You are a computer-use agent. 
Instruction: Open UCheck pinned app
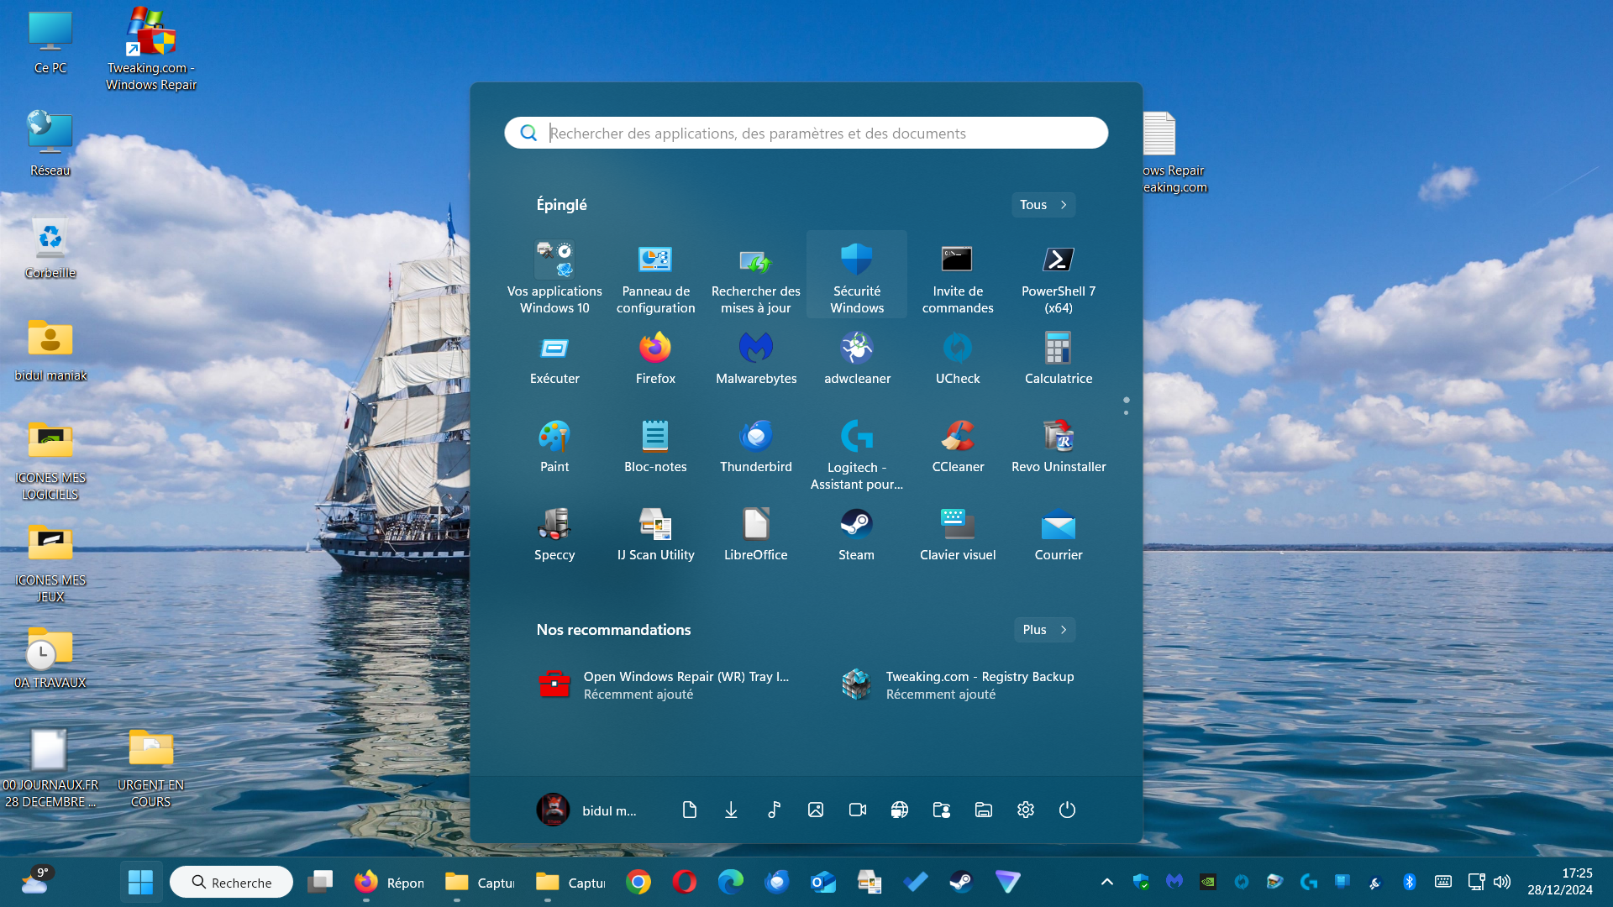point(958,358)
